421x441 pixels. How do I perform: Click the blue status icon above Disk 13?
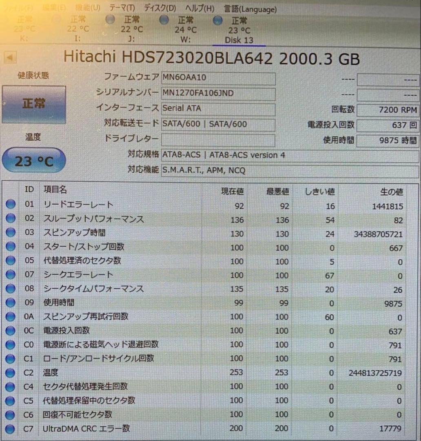(217, 20)
